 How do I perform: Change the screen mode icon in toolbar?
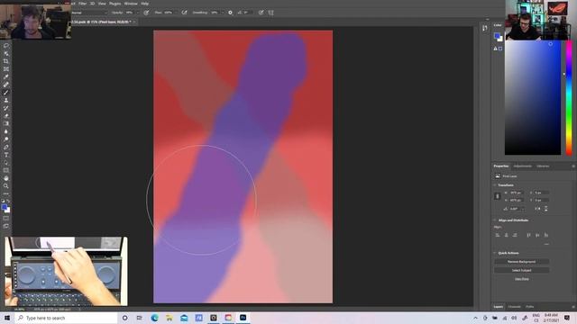pyautogui.click(x=6, y=226)
